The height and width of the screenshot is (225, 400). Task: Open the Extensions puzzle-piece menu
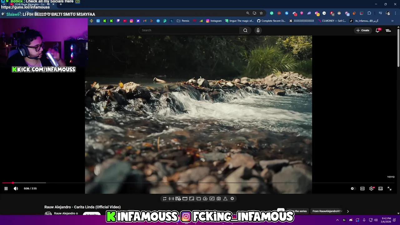[369, 13]
